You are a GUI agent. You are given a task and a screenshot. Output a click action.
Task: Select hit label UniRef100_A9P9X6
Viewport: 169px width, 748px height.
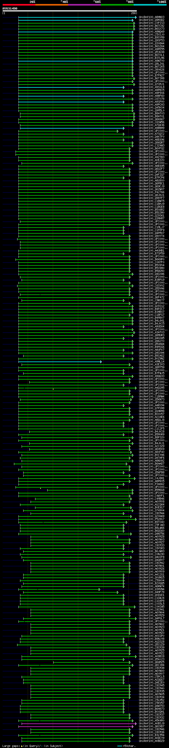coord(152,93)
